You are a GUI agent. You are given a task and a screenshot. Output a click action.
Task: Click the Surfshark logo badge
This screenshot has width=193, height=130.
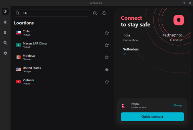pos(179,20)
